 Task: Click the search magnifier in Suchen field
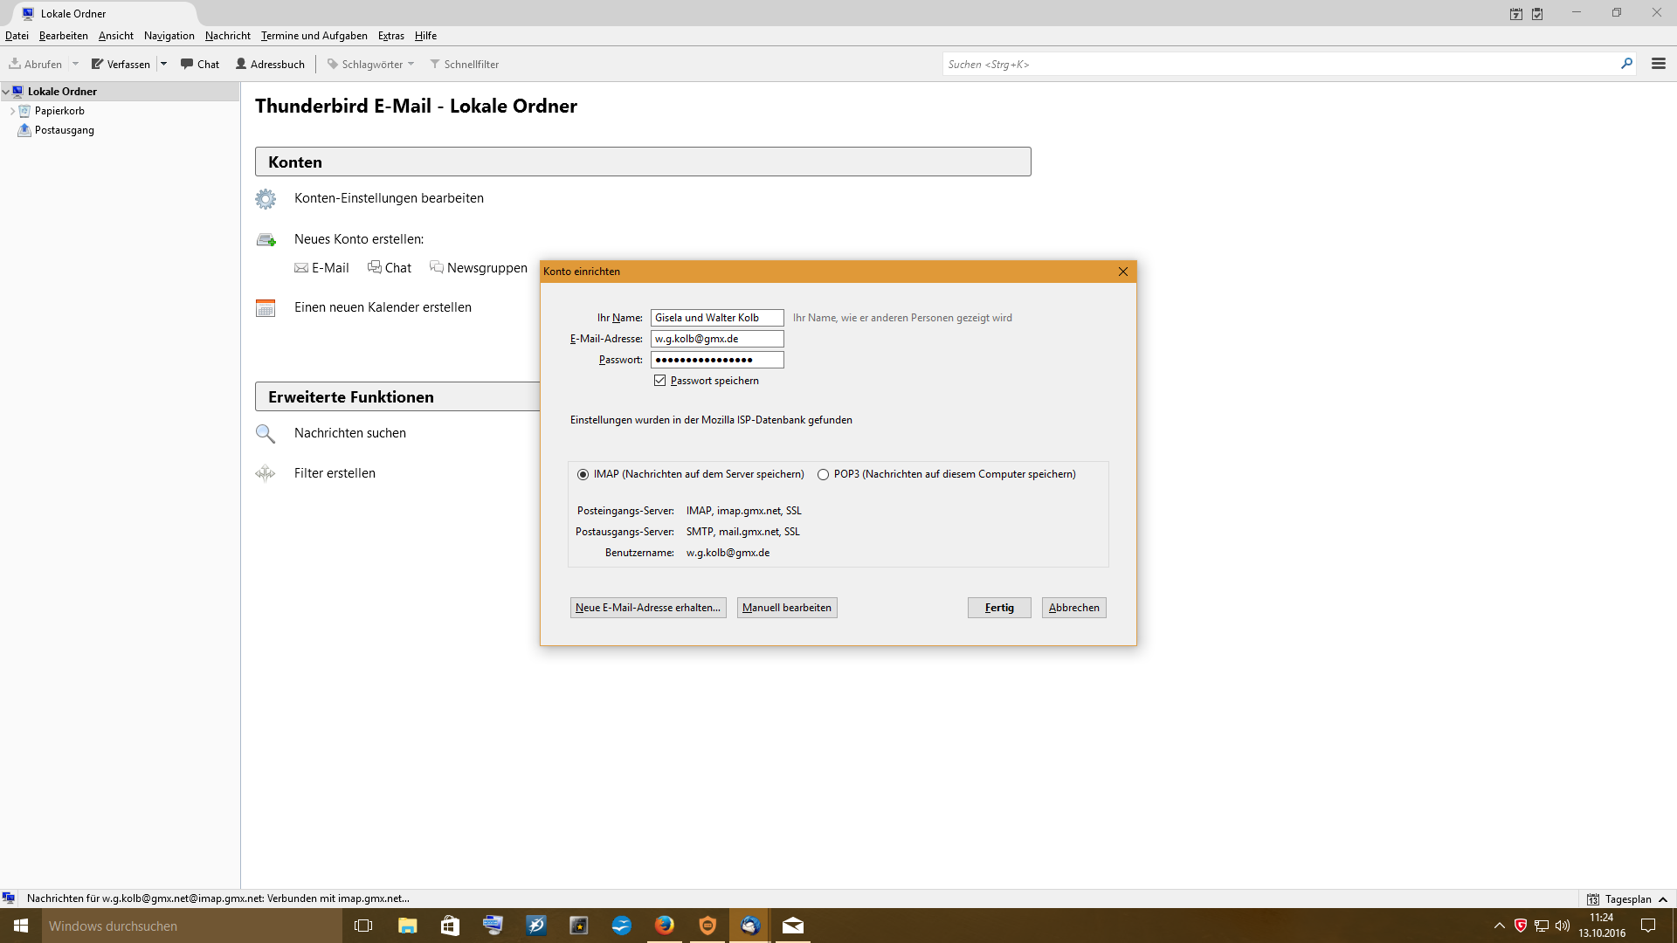tap(1626, 64)
